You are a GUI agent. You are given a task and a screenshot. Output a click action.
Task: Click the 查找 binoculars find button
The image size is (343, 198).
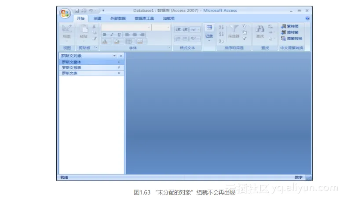tap(260, 32)
